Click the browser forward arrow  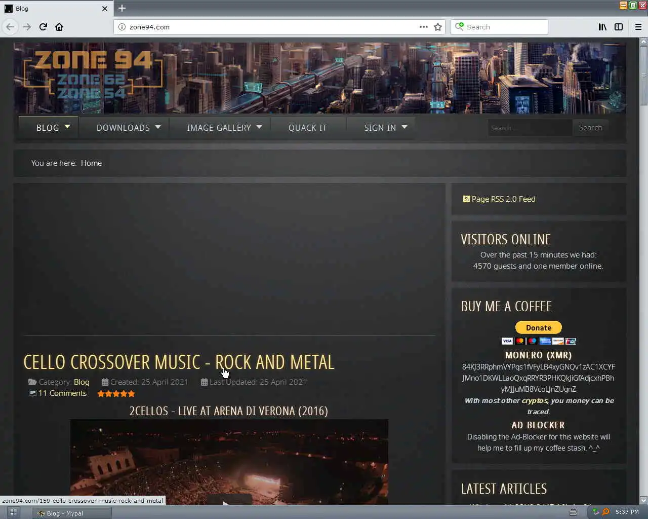(x=27, y=27)
